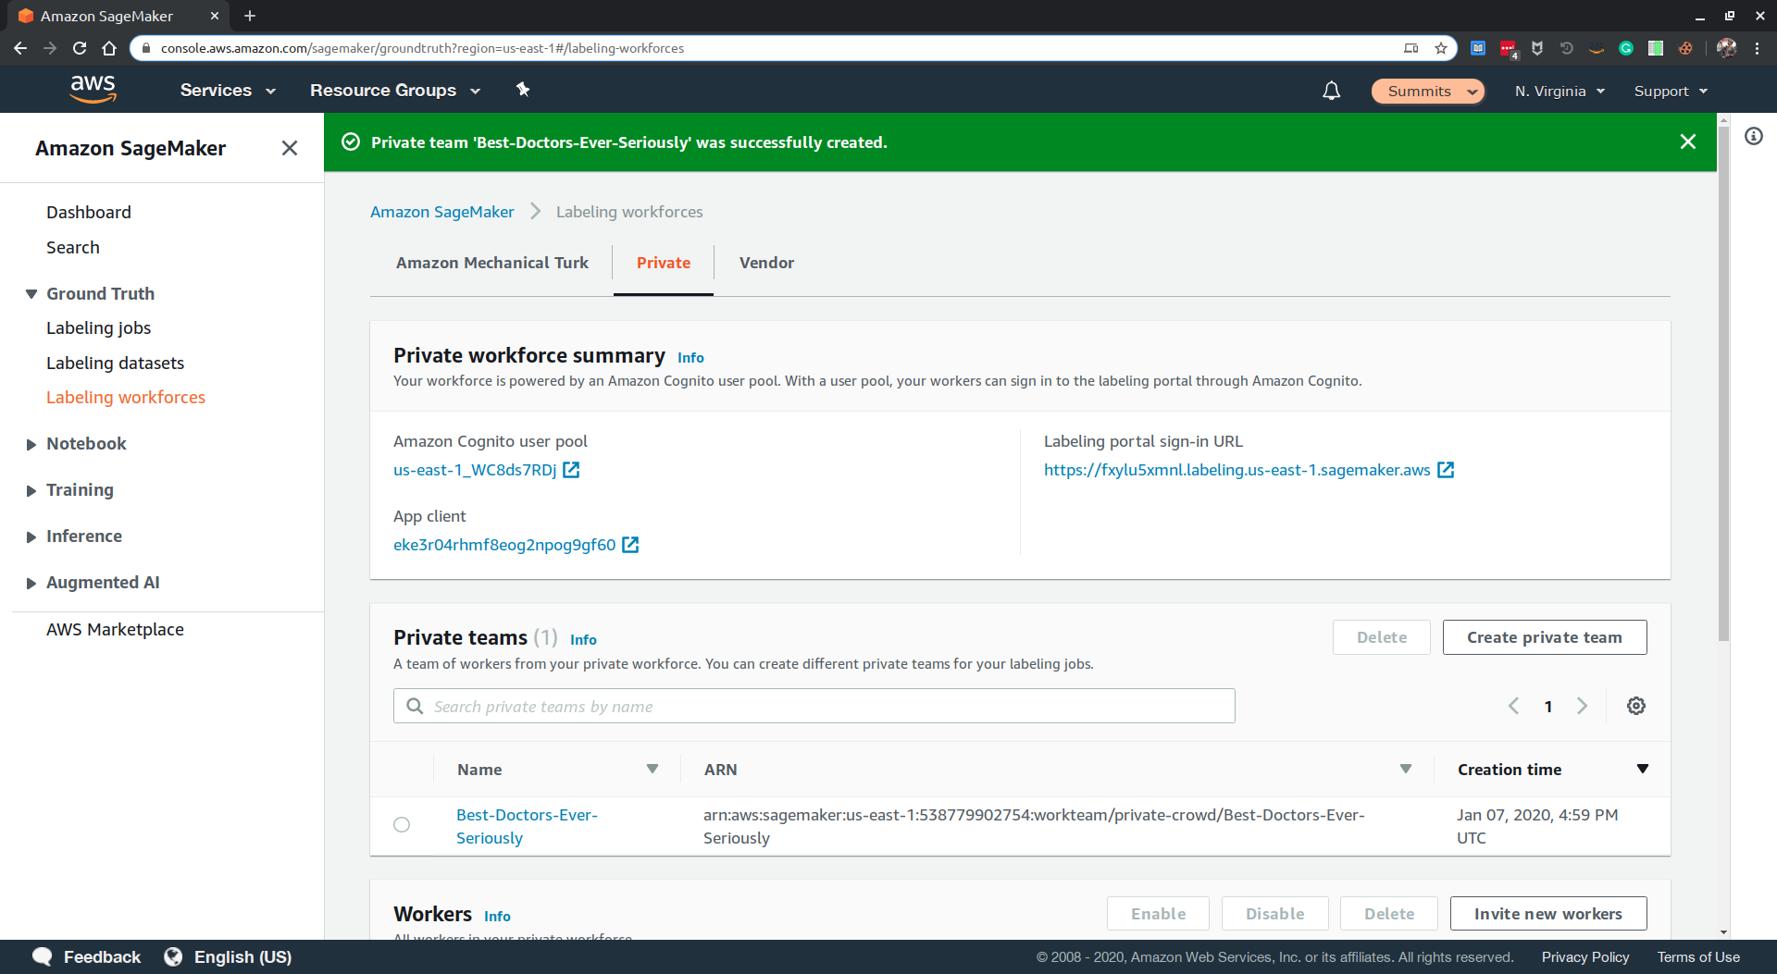
Task: Reload the page with browser refresh icon
Action: (80, 48)
